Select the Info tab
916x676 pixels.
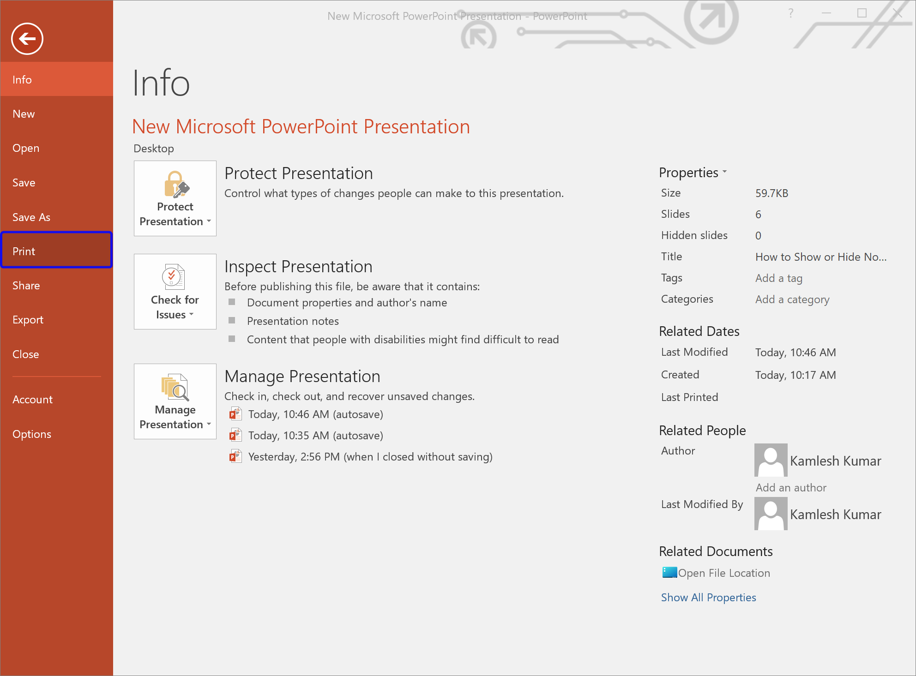[x=57, y=79]
